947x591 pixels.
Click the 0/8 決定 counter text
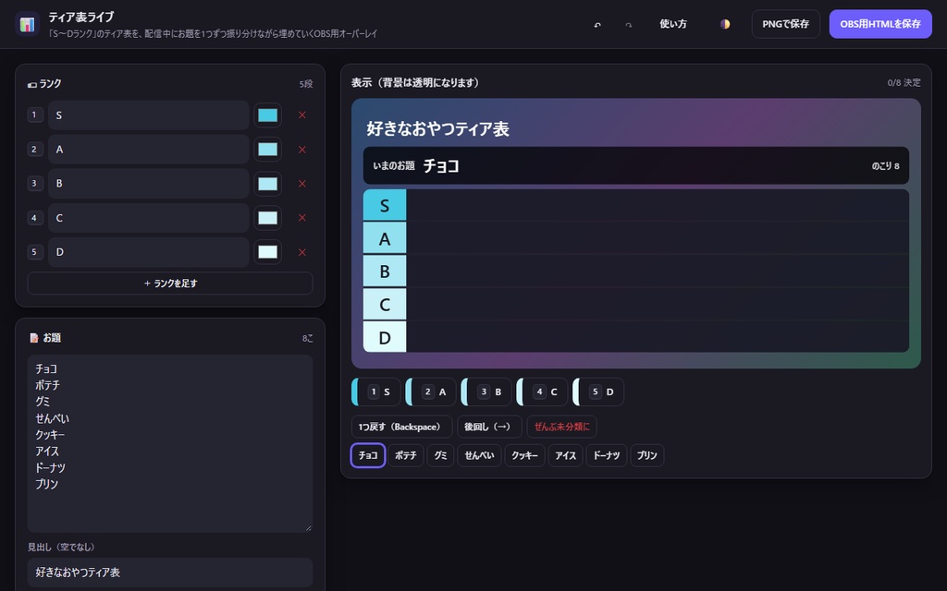point(904,82)
